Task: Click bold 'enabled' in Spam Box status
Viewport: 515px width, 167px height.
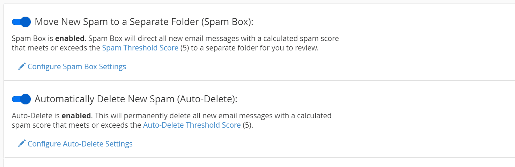Action: point(69,38)
